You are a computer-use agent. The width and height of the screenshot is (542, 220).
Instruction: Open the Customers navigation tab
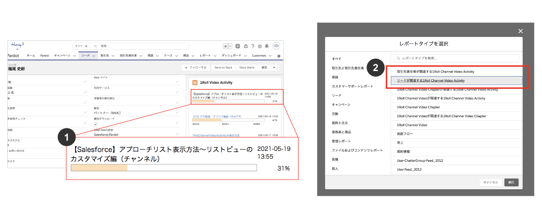(x=259, y=56)
